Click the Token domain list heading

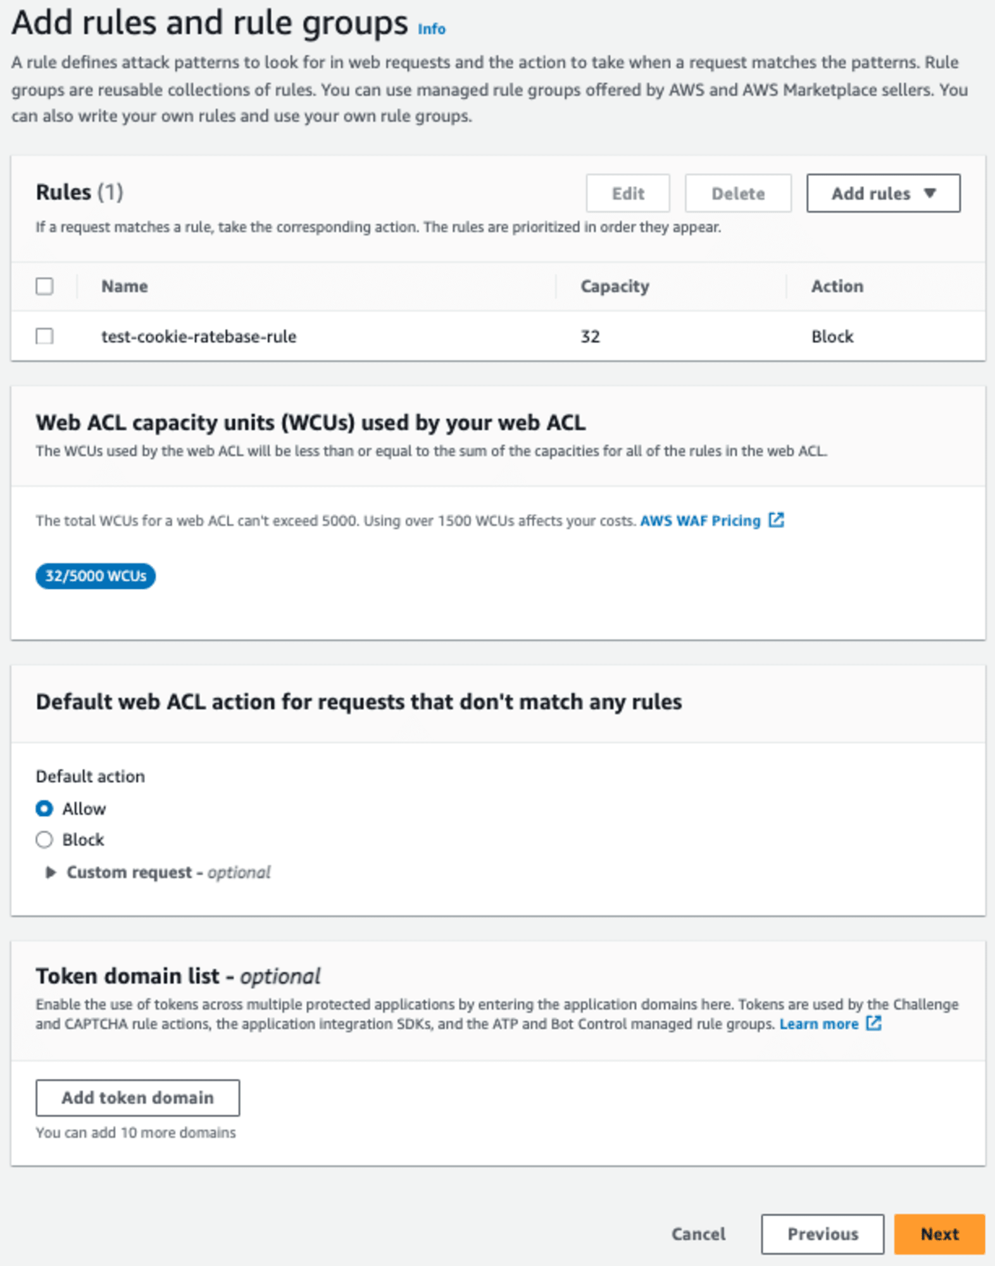178,976
